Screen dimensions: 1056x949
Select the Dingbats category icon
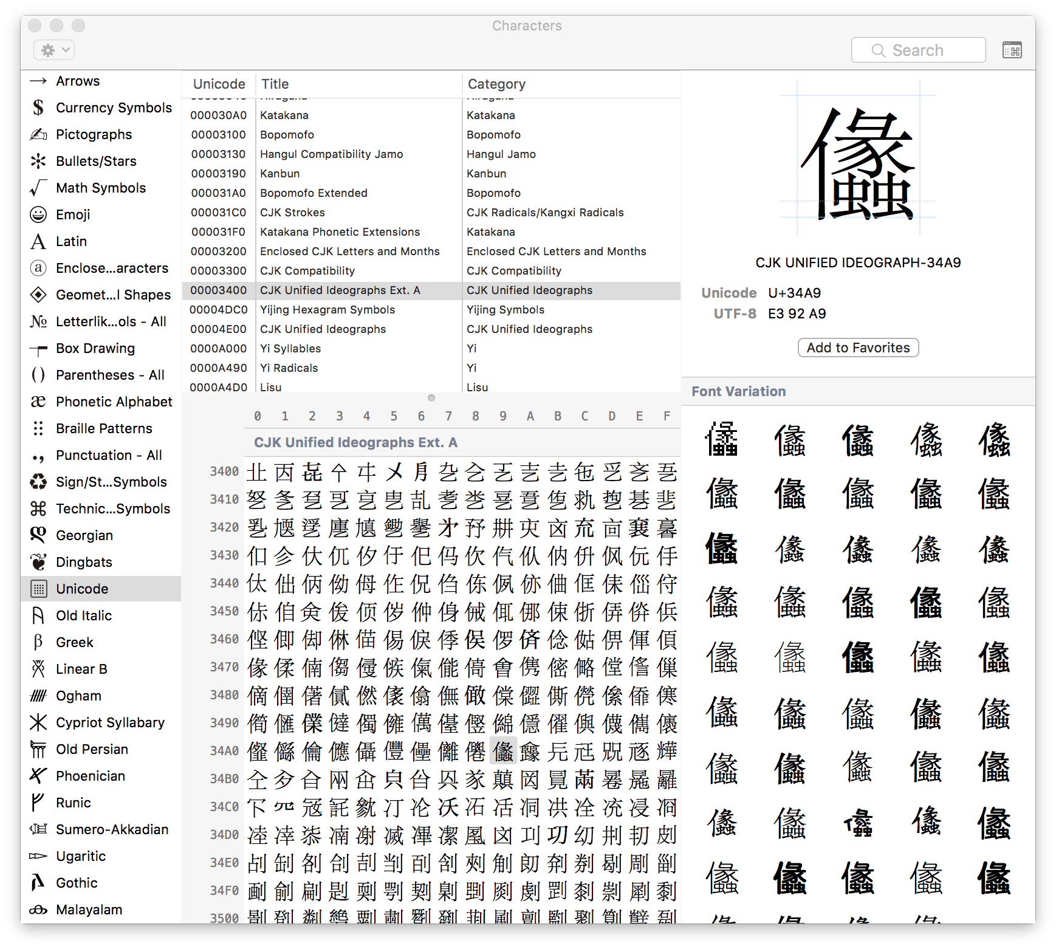pyautogui.click(x=38, y=562)
